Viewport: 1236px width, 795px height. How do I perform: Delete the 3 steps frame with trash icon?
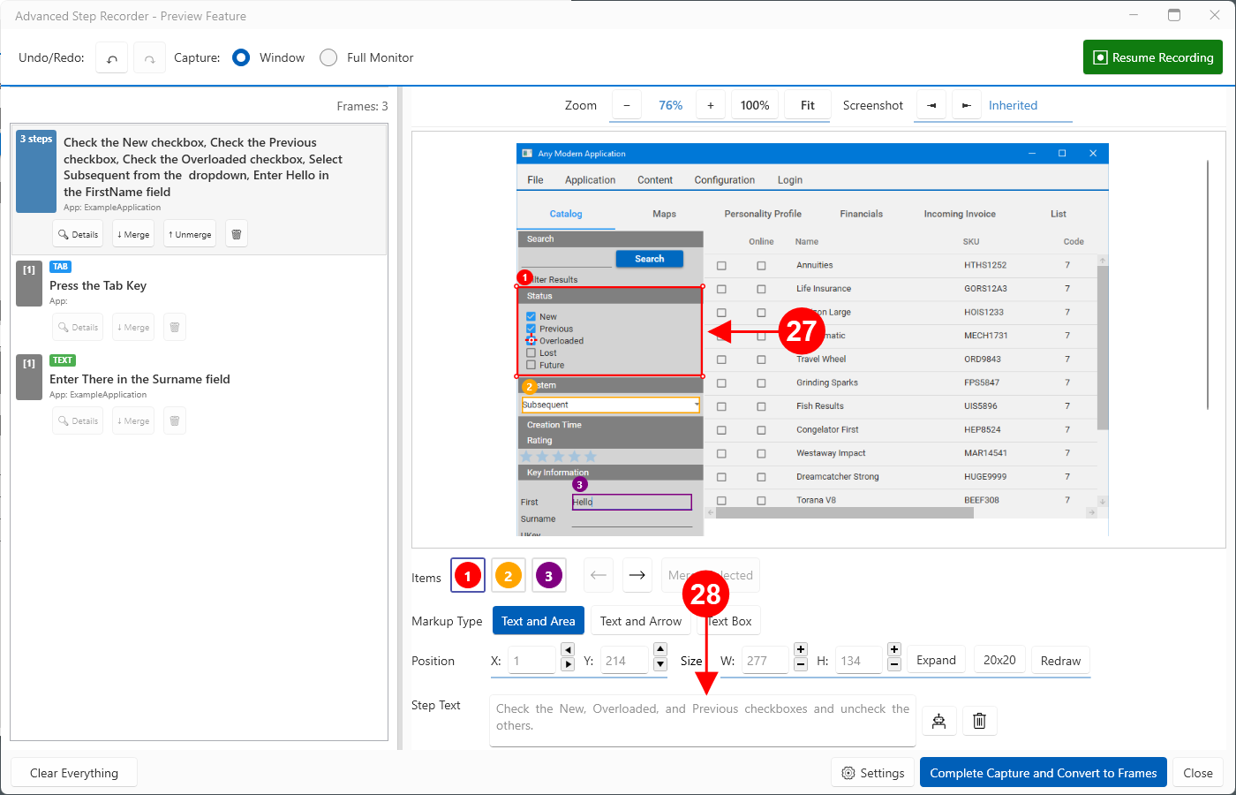point(237,234)
